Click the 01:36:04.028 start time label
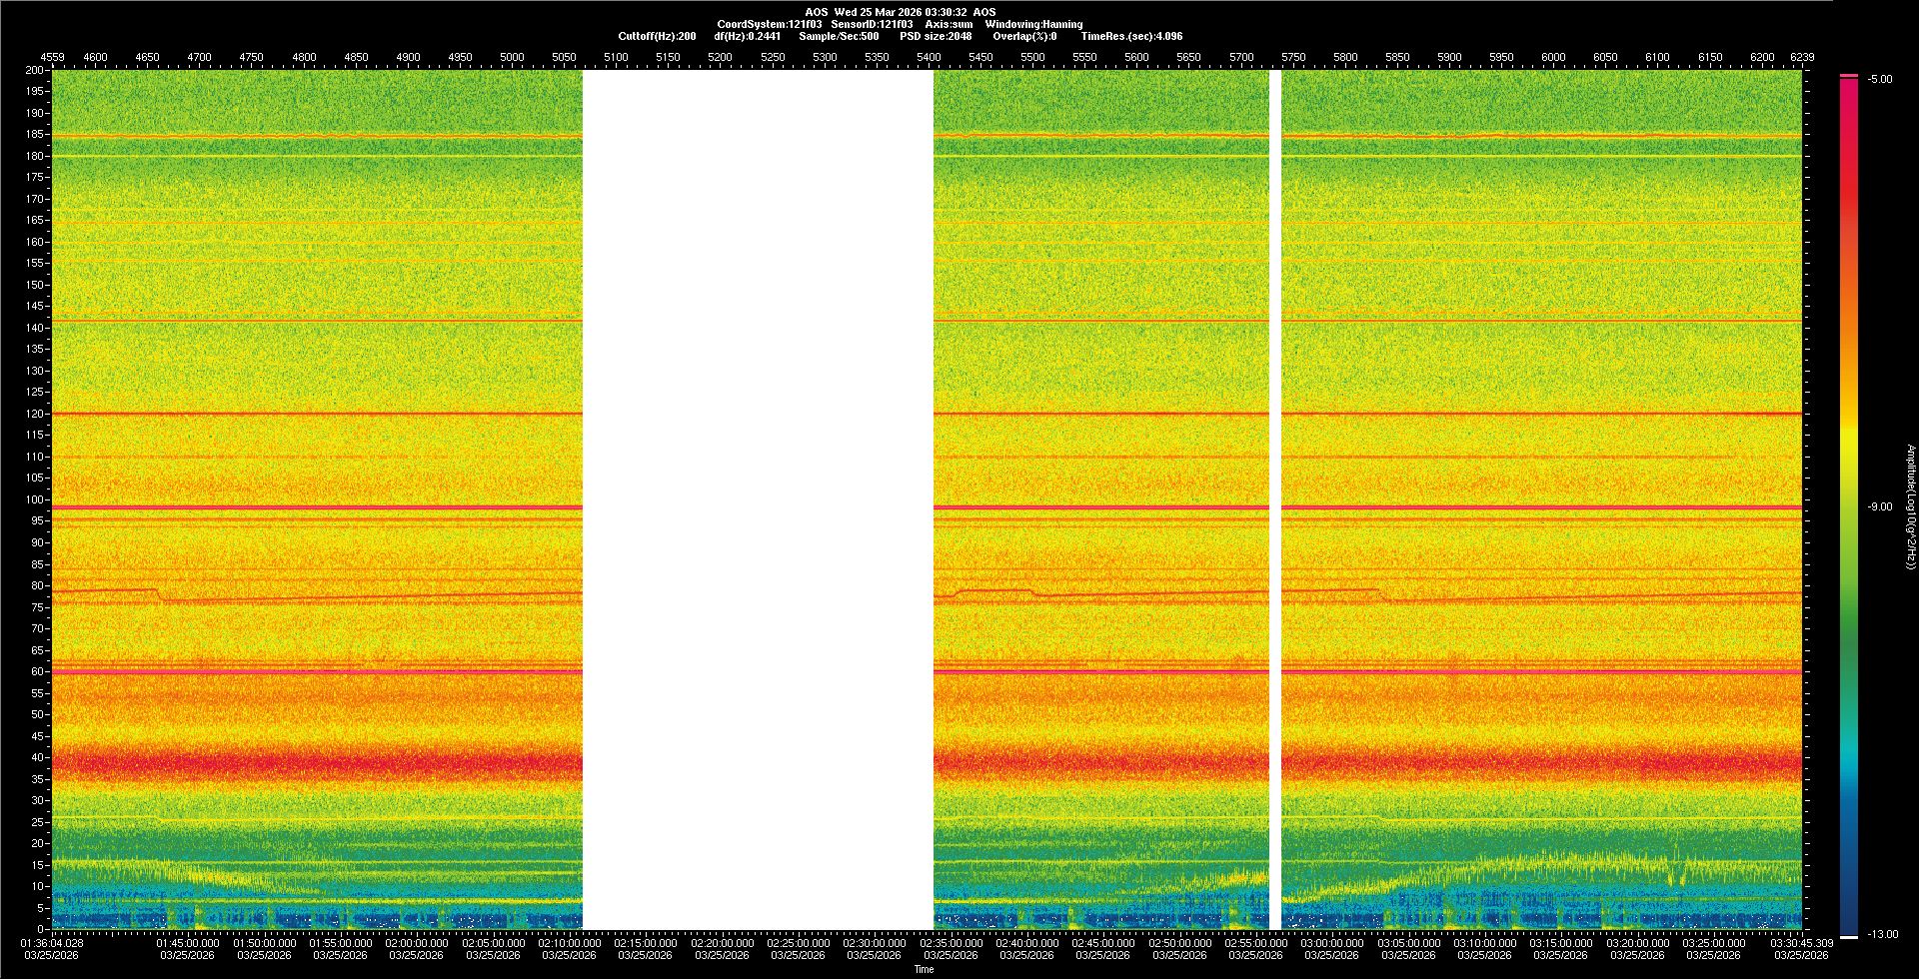The width and height of the screenshot is (1919, 979). [x=53, y=943]
